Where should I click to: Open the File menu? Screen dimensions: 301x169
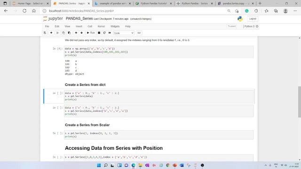[x=47, y=26]
